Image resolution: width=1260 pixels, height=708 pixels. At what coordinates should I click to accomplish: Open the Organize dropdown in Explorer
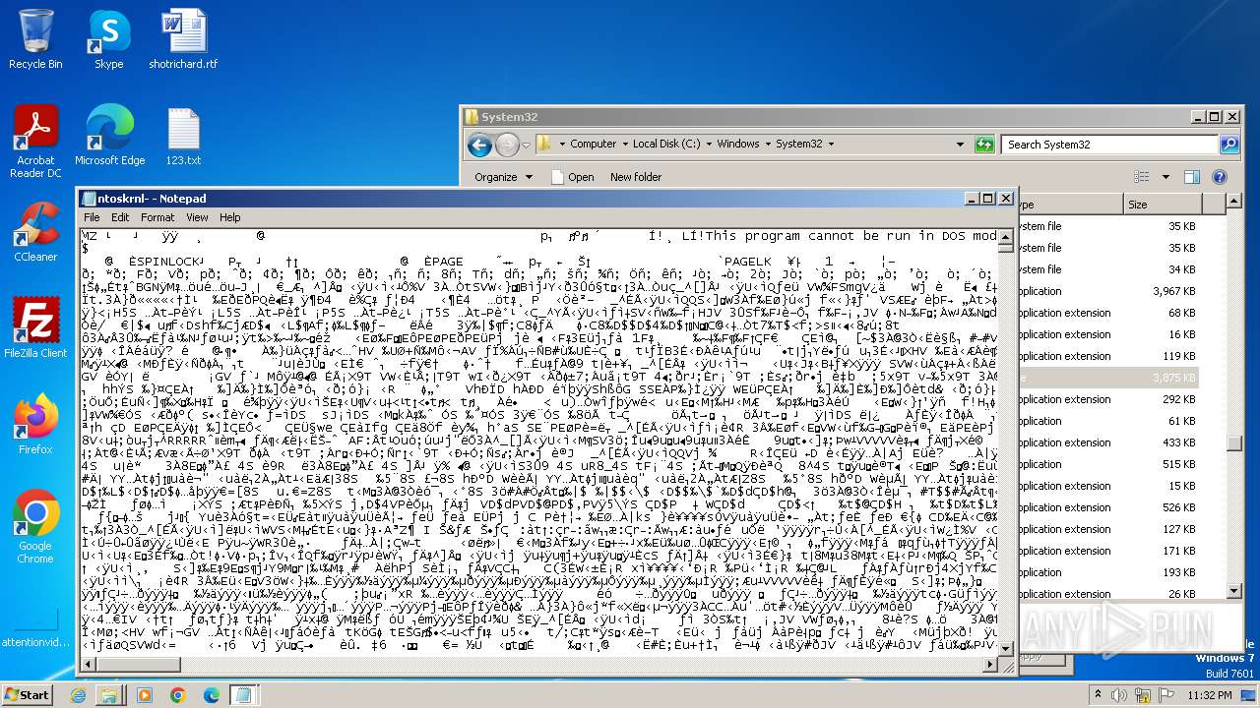[503, 177]
